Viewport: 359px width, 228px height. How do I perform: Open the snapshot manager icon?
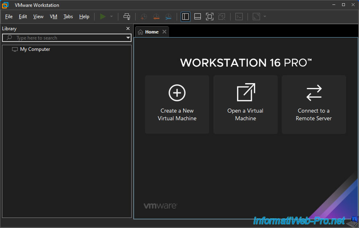pos(168,17)
